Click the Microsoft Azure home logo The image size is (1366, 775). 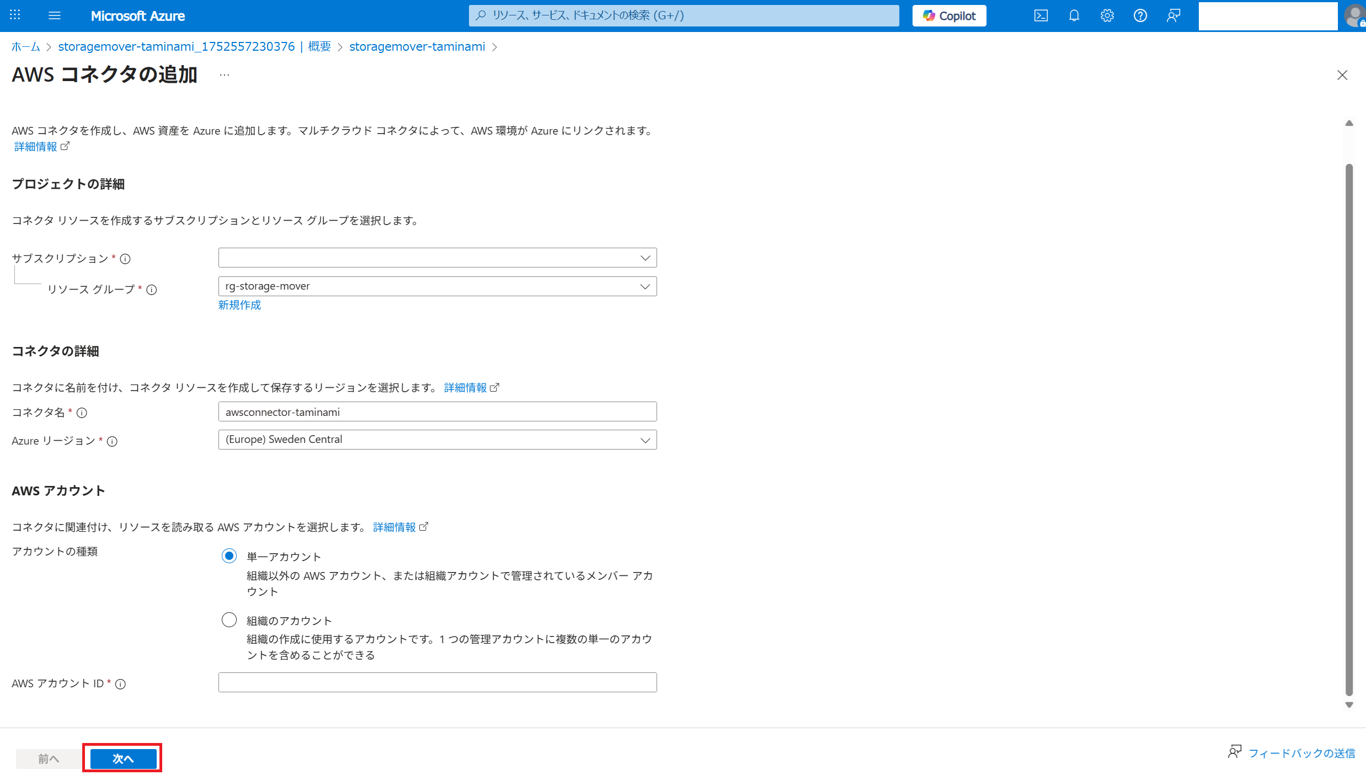(138, 16)
